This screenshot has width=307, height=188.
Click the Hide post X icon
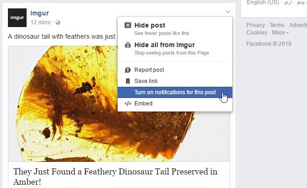click(128, 25)
